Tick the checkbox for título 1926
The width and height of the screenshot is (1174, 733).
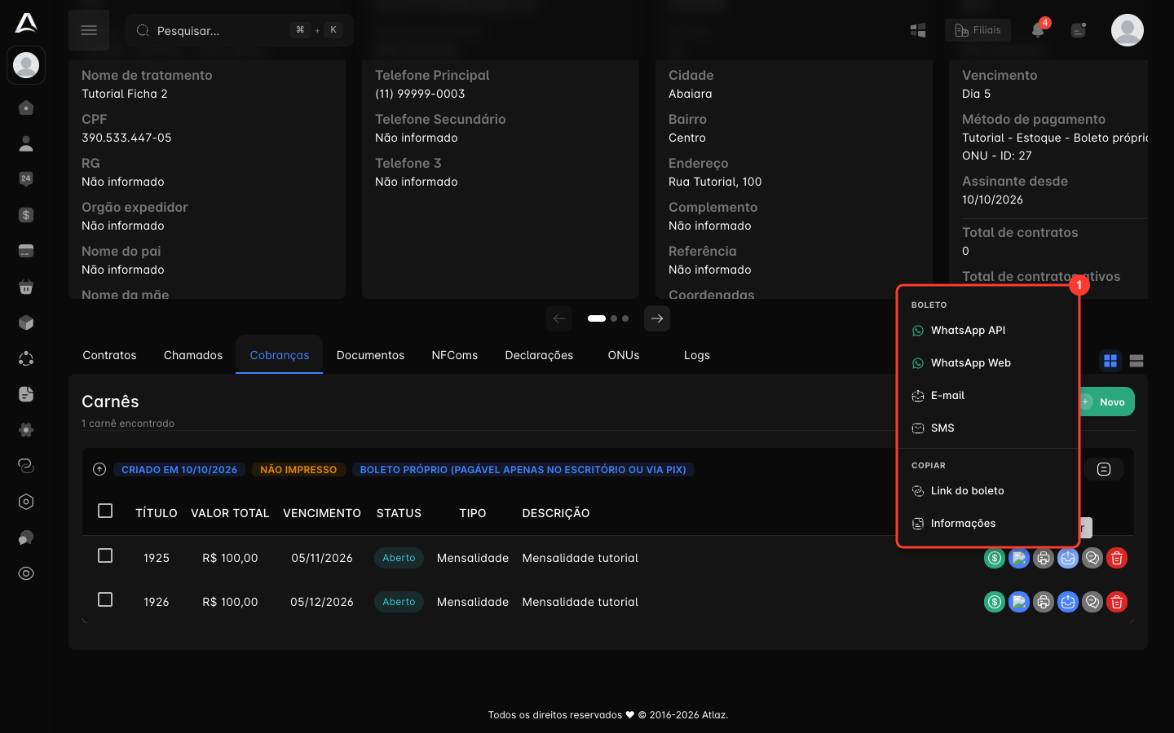click(x=105, y=599)
